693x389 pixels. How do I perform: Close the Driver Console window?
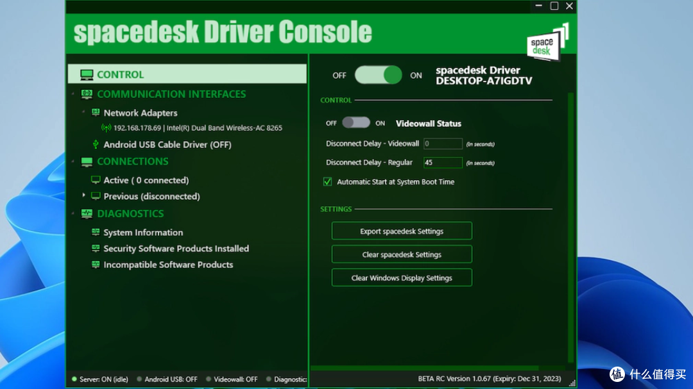(569, 6)
